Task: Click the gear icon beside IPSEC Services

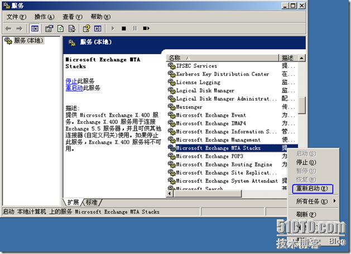Action: click(171, 66)
